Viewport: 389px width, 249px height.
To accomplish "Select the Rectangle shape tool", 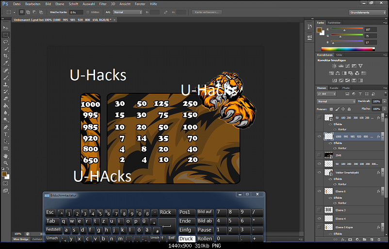I will click(x=6, y=148).
